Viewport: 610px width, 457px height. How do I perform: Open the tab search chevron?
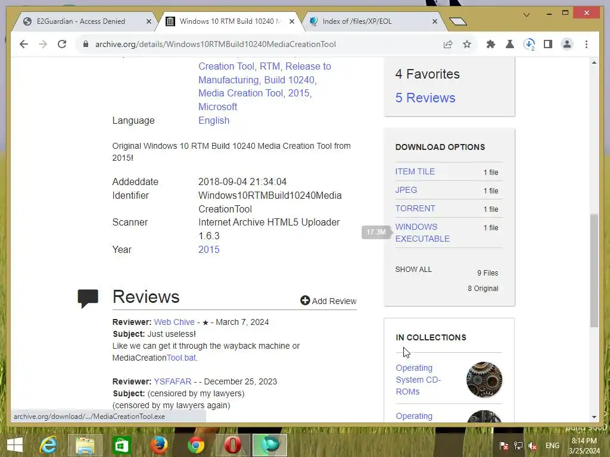pyautogui.click(x=527, y=15)
